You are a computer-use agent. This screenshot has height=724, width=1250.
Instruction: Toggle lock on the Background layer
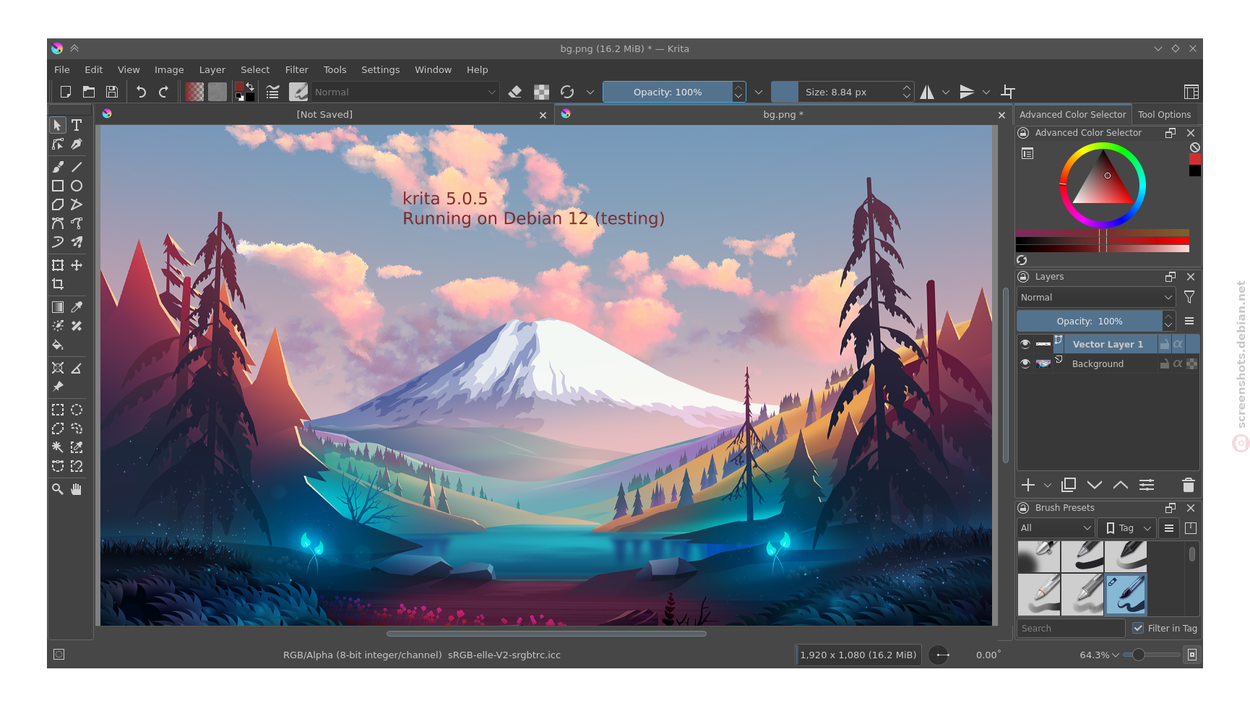[1165, 363]
